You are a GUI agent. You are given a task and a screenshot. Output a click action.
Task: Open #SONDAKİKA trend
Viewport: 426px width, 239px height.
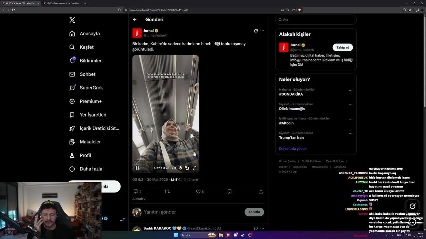click(291, 94)
